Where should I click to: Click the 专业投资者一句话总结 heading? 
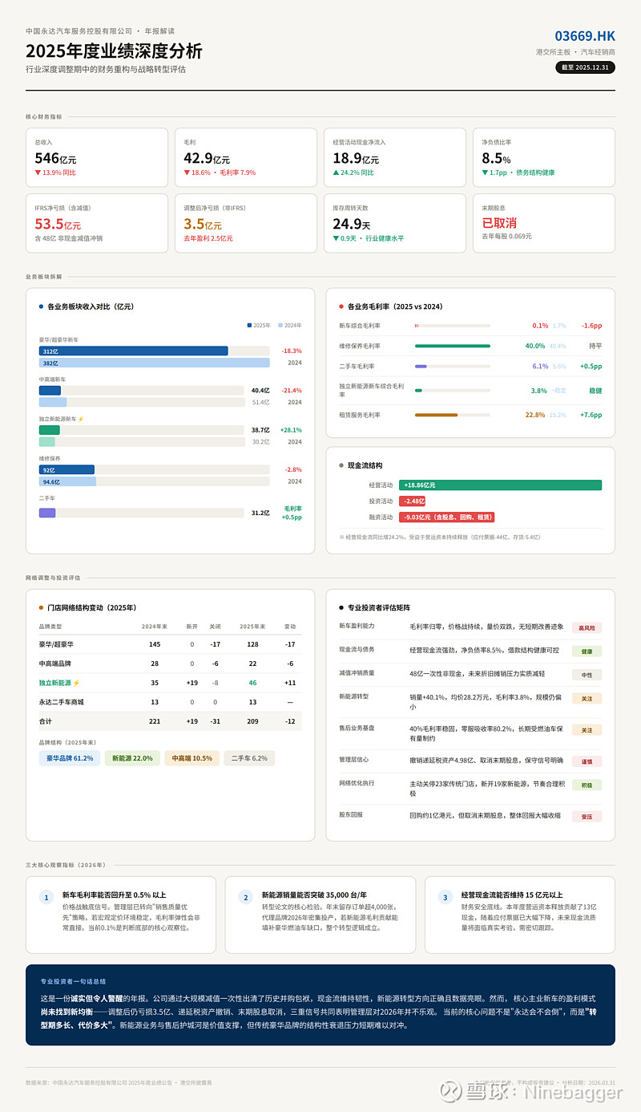click(x=73, y=981)
